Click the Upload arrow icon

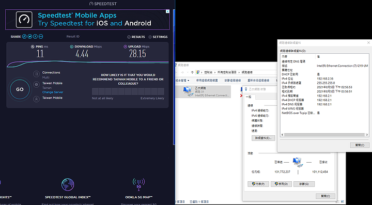coord(125,46)
